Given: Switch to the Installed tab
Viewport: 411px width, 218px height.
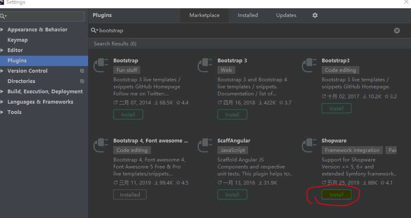Looking at the screenshot, I should [x=248, y=15].
